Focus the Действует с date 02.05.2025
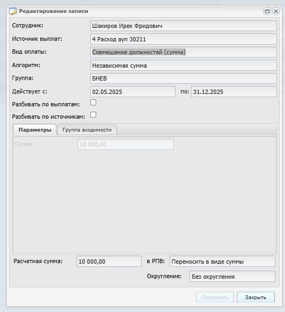 point(133,92)
